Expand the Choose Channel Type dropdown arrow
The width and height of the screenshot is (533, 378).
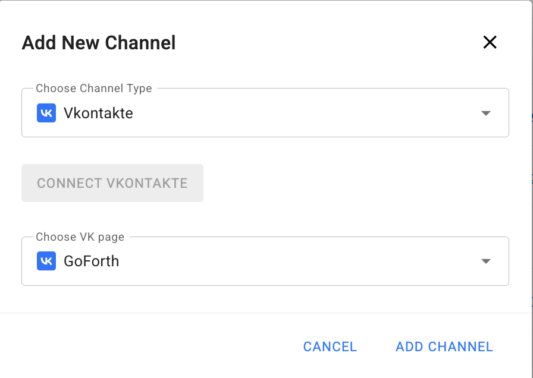(485, 113)
